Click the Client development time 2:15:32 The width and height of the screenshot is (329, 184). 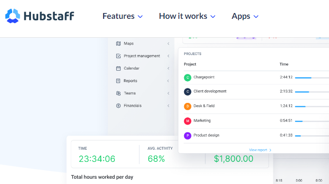coord(286,91)
